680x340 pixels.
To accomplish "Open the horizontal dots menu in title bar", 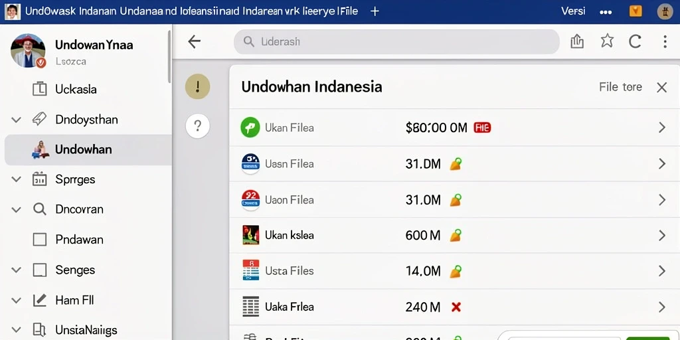I will 606,12.
